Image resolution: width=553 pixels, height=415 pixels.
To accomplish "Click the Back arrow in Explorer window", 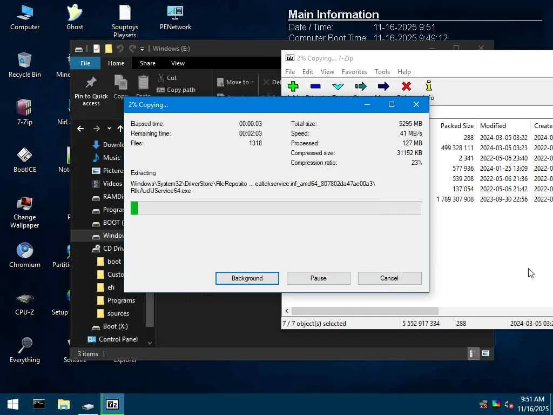I will pos(80,129).
